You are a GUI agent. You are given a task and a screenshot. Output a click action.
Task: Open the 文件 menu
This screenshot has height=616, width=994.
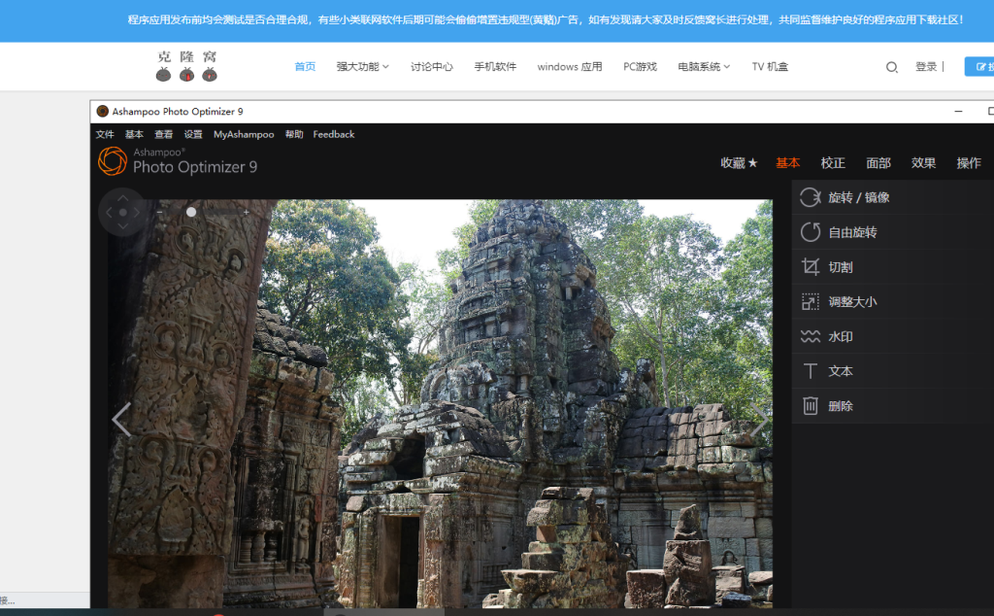coord(105,134)
